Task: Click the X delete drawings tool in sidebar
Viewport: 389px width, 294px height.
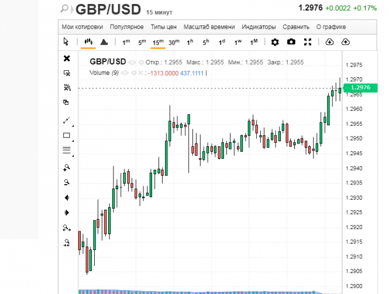Action: point(67,58)
